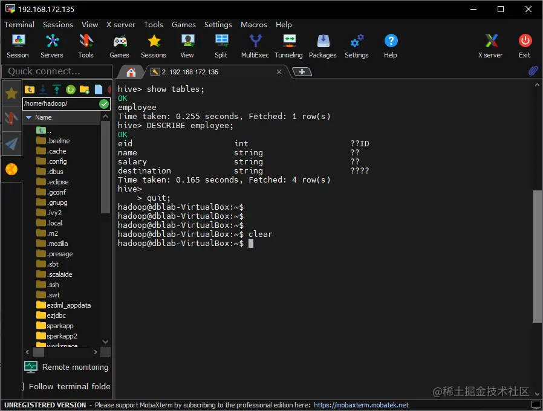The height and width of the screenshot is (411, 543).
Task: Create a new file in SFTP browser
Action: (99, 89)
